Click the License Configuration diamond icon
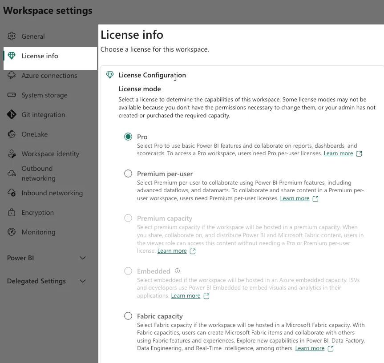The width and height of the screenshot is (384, 363). (110, 75)
